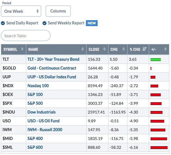Screen dimensions: 171x155
Task: Toggle the Send Weekly Report checkbox
Action: coord(44,23)
